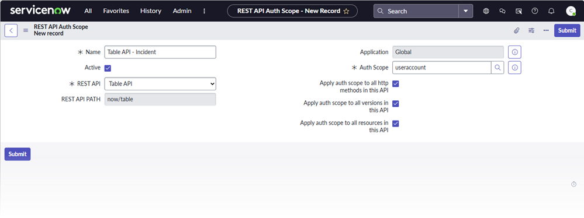Click the Application field showing Global

tap(448, 52)
